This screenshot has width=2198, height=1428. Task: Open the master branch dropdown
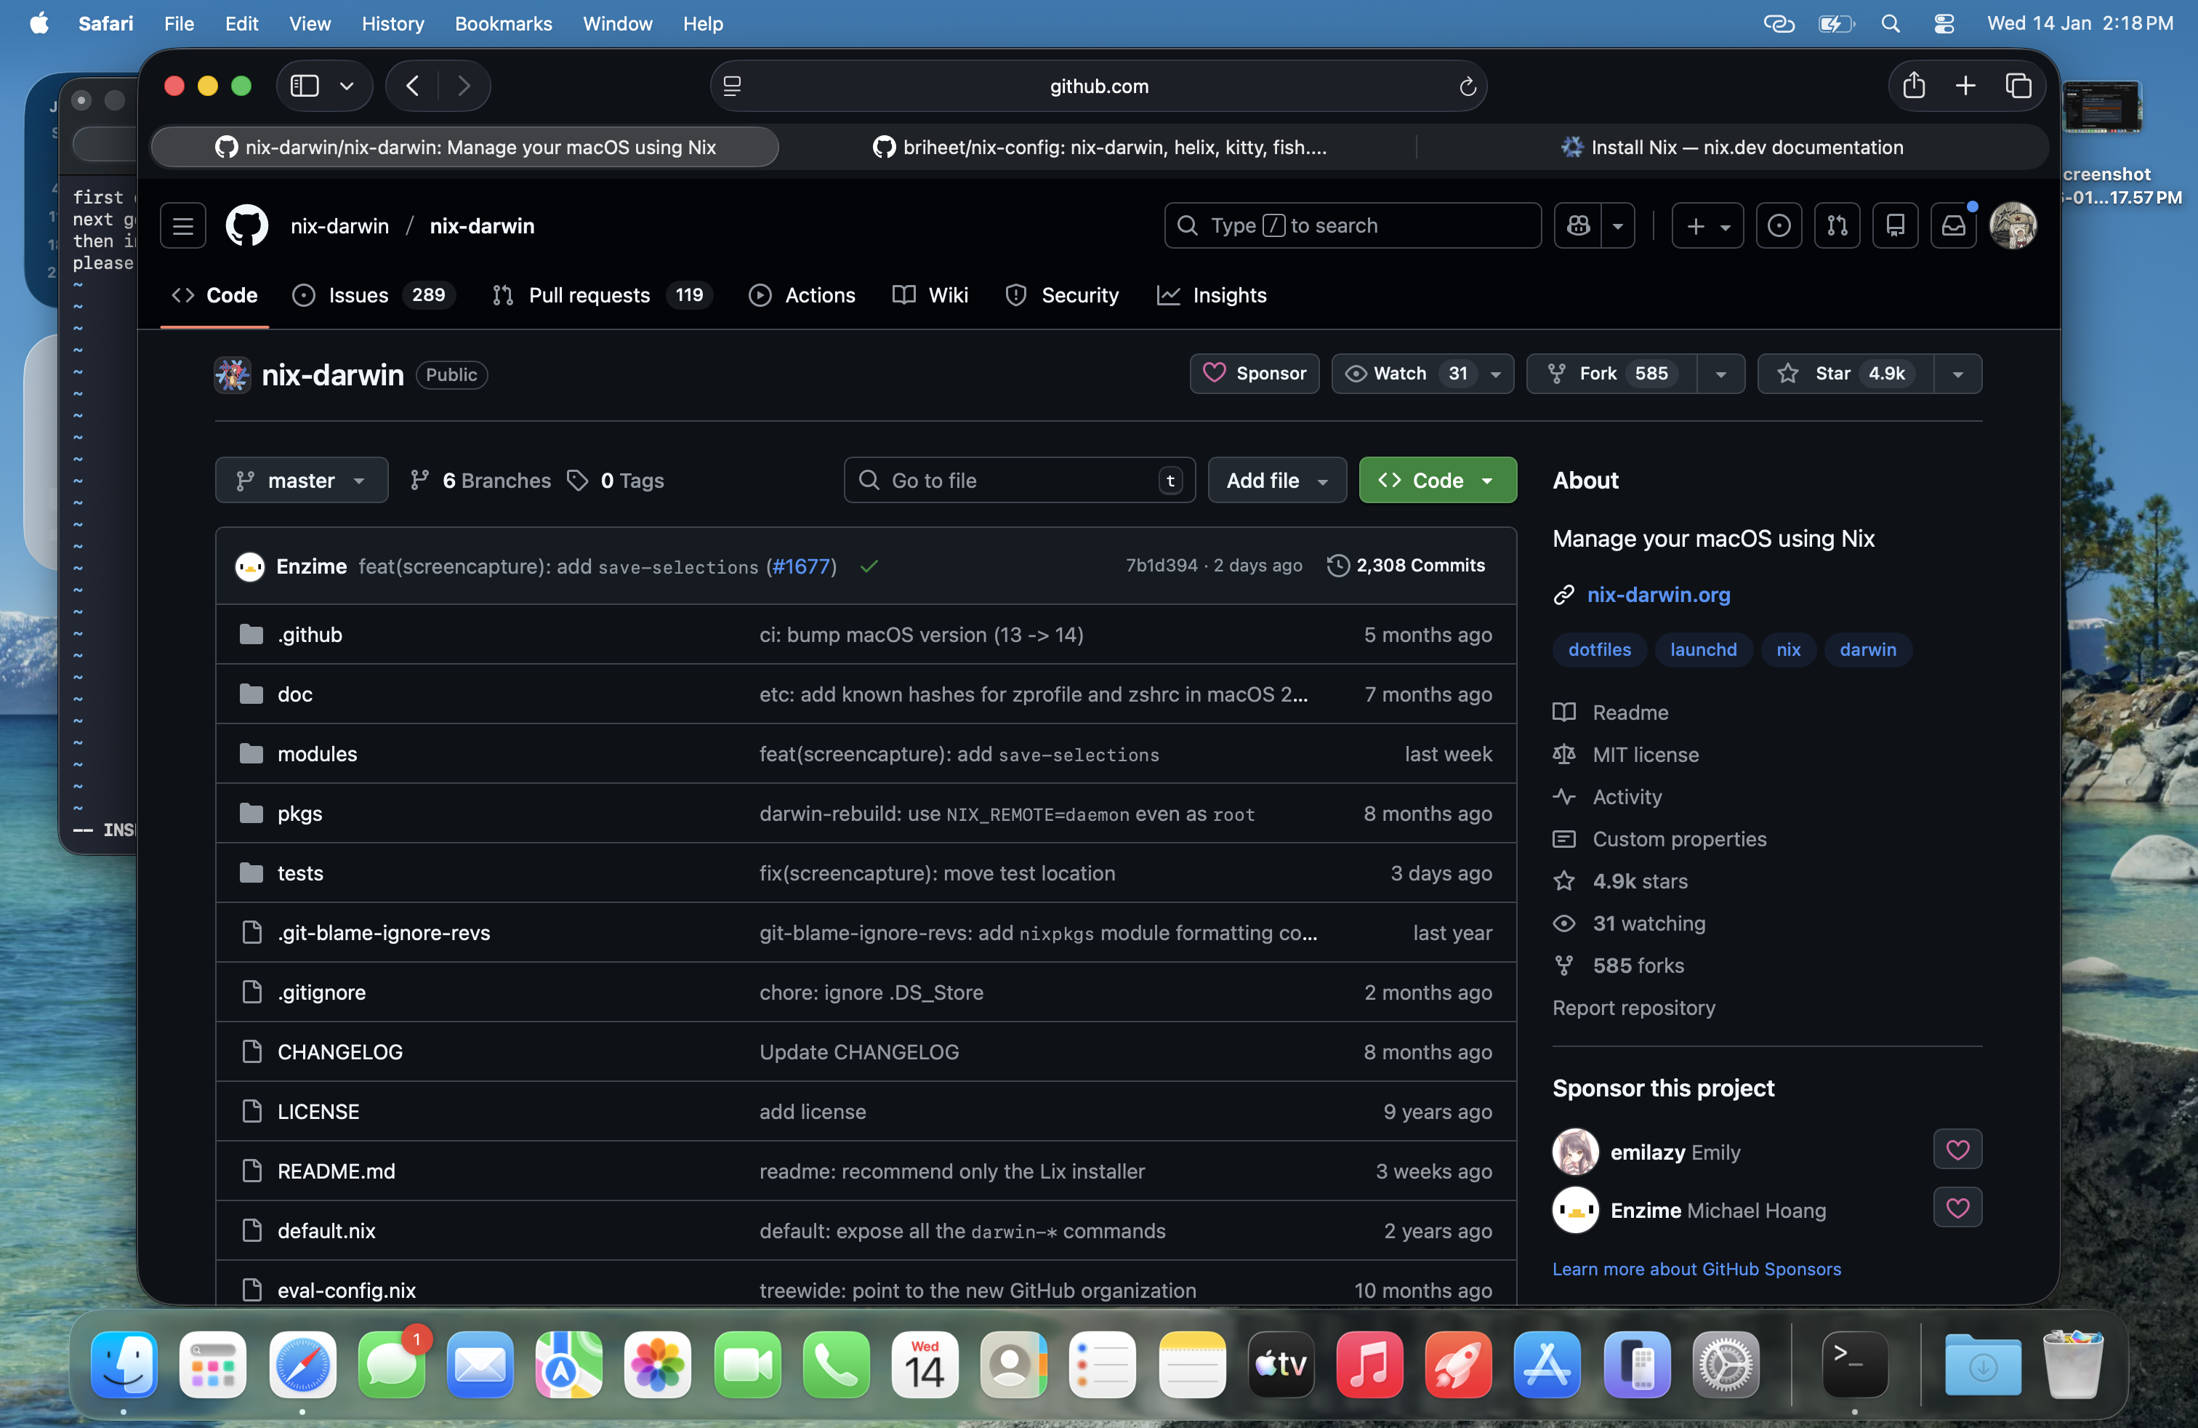[301, 481]
